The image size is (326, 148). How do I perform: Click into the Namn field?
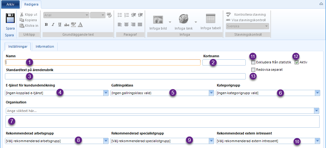coord(103,62)
